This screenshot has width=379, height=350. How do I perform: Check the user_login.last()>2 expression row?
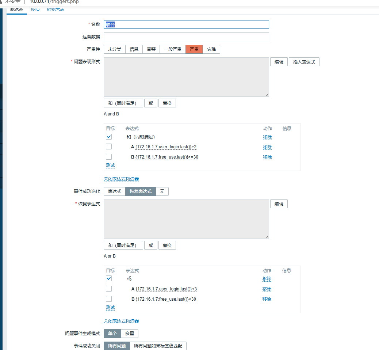tap(109, 147)
